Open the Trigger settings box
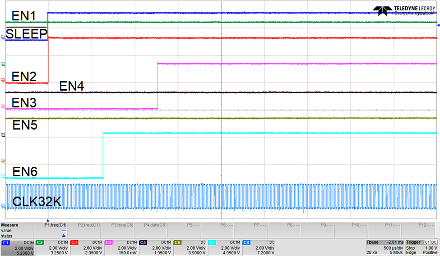Screen dimensions: 440x256 click(422, 247)
